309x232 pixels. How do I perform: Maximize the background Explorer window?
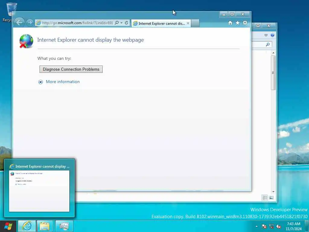tap(258, 26)
